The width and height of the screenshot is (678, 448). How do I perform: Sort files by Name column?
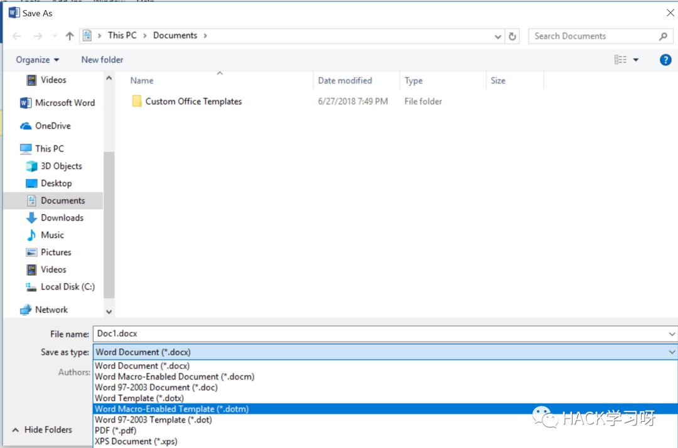(x=142, y=81)
